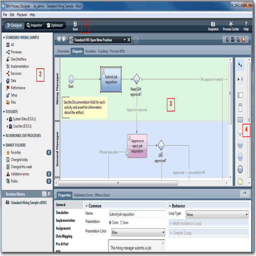
Task: Expand the System Data toolkit node
Action: 8,119
